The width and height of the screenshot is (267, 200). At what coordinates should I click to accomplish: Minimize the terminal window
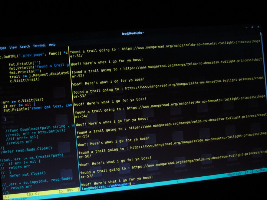[246, 27]
